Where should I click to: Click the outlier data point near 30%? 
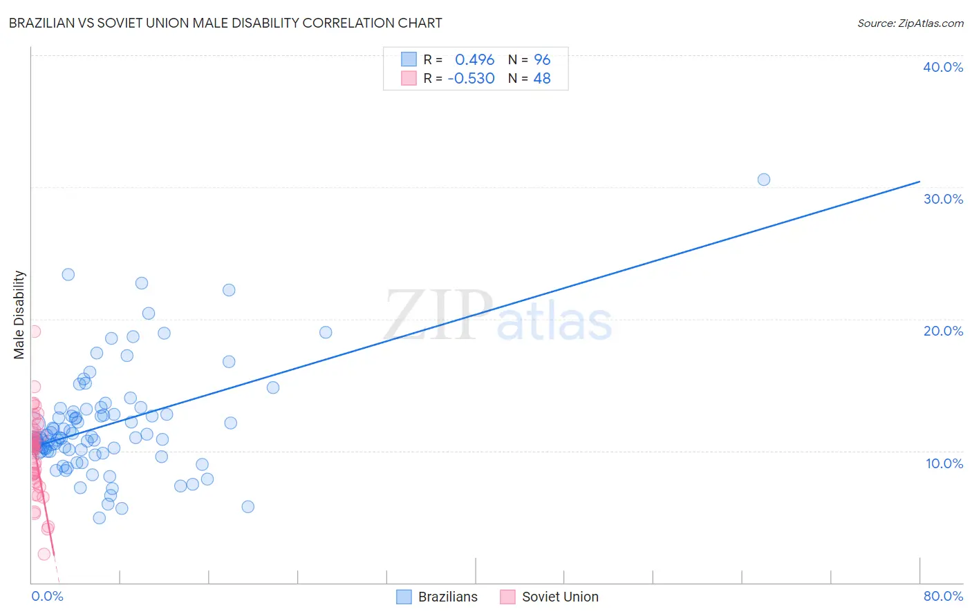(764, 180)
